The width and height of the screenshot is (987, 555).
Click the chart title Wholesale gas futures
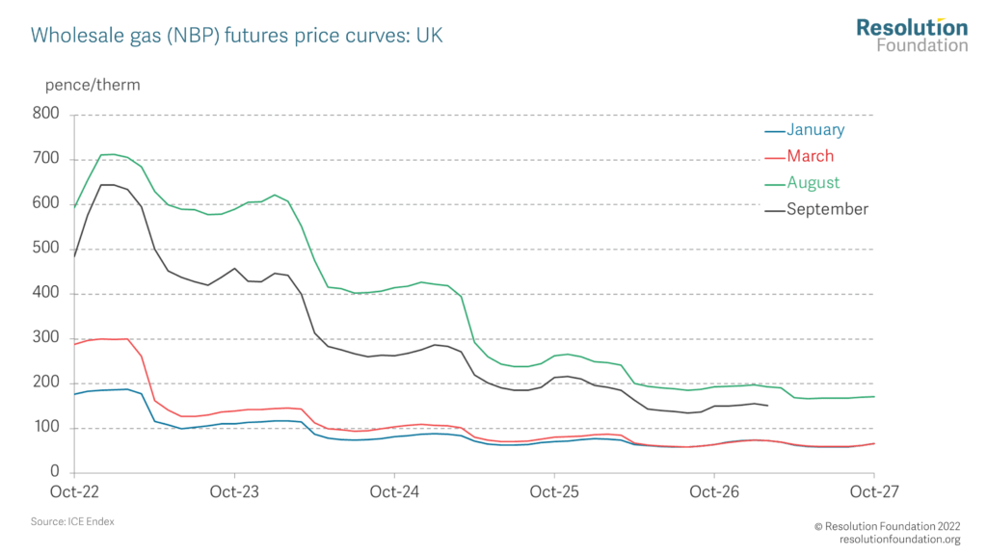[237, 36]
